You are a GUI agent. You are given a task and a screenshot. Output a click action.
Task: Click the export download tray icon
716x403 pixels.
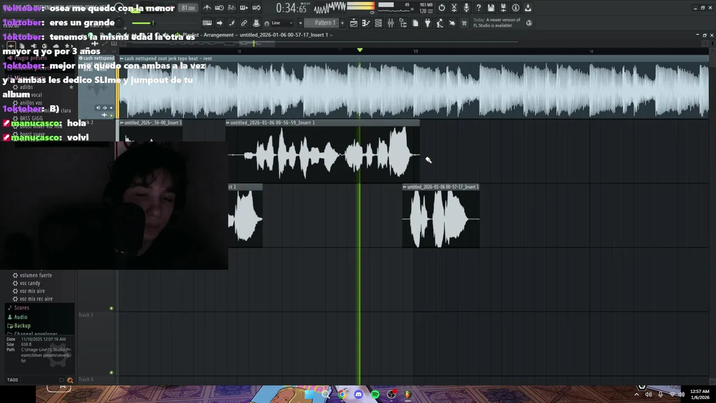(528, 8)
